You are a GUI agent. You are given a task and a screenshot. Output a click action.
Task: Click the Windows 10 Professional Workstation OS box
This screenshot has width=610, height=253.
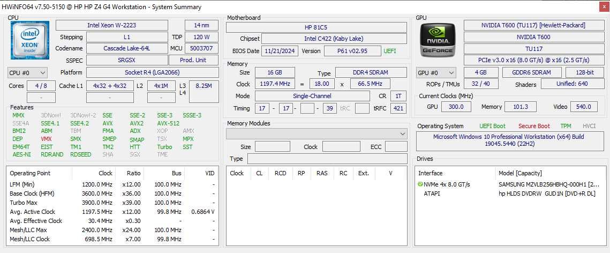509,142
